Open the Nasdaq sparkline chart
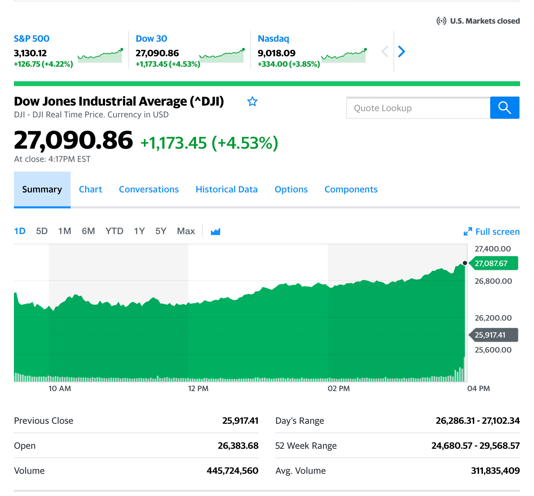The width and height of the screenshot is (534, 496). [x=344, y=56]
